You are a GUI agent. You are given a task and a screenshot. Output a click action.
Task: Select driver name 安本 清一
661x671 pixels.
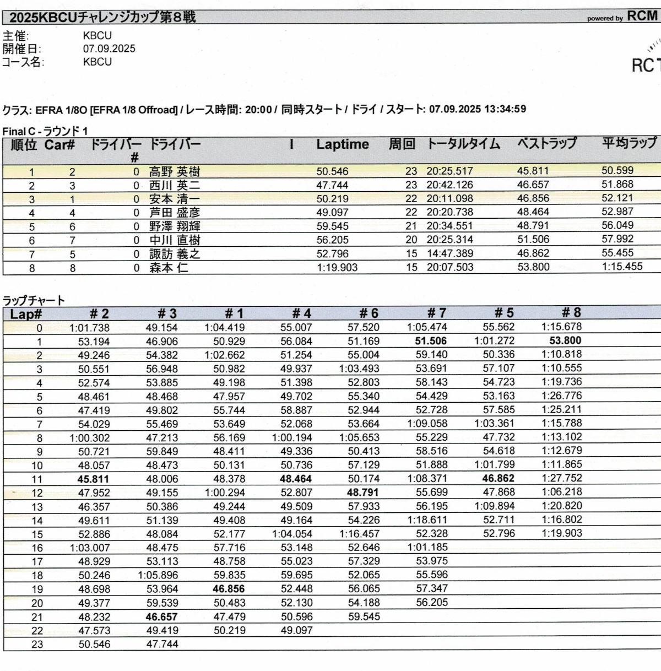pos(175,199)
